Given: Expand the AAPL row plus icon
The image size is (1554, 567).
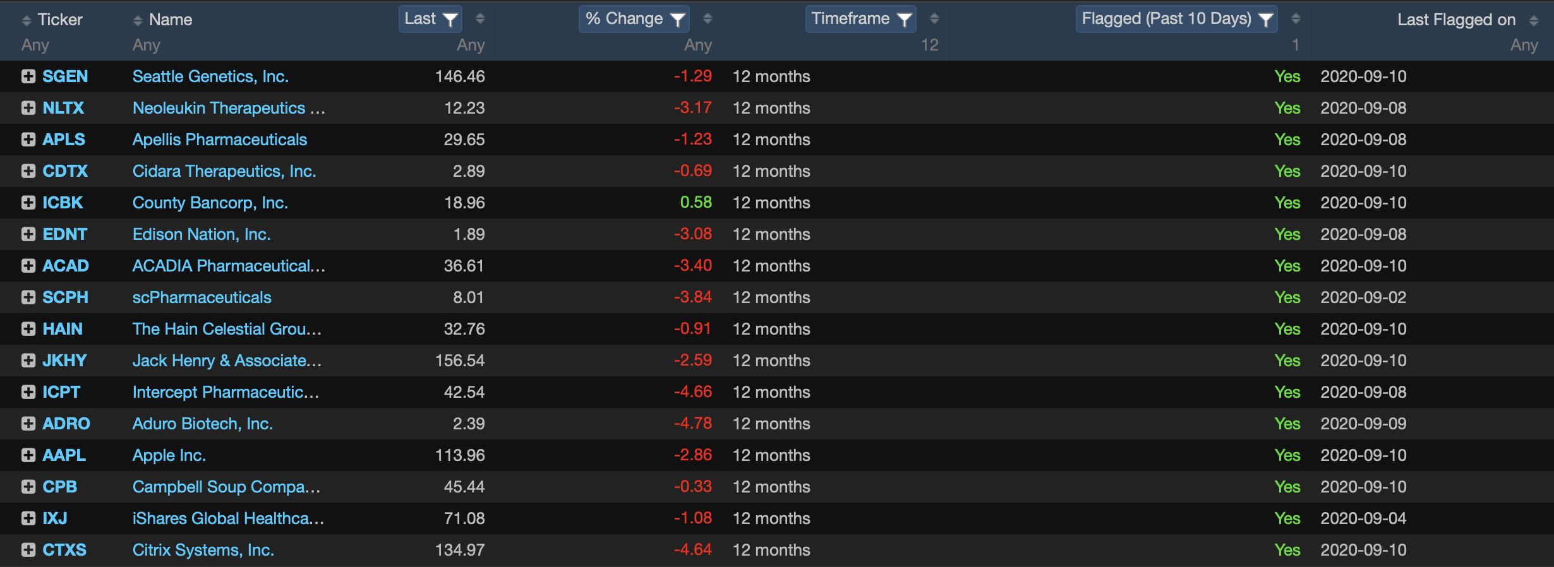Looking at the screenshot, I should pyautogui.click(x=28, y=455).
